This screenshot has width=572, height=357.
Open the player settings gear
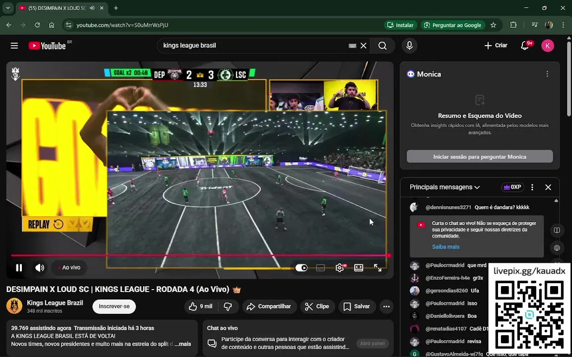[340, 268]
